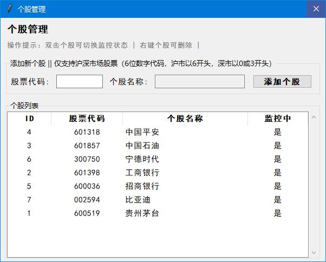Click the monitoring status 是 for 中国平安

pos(278,132)
